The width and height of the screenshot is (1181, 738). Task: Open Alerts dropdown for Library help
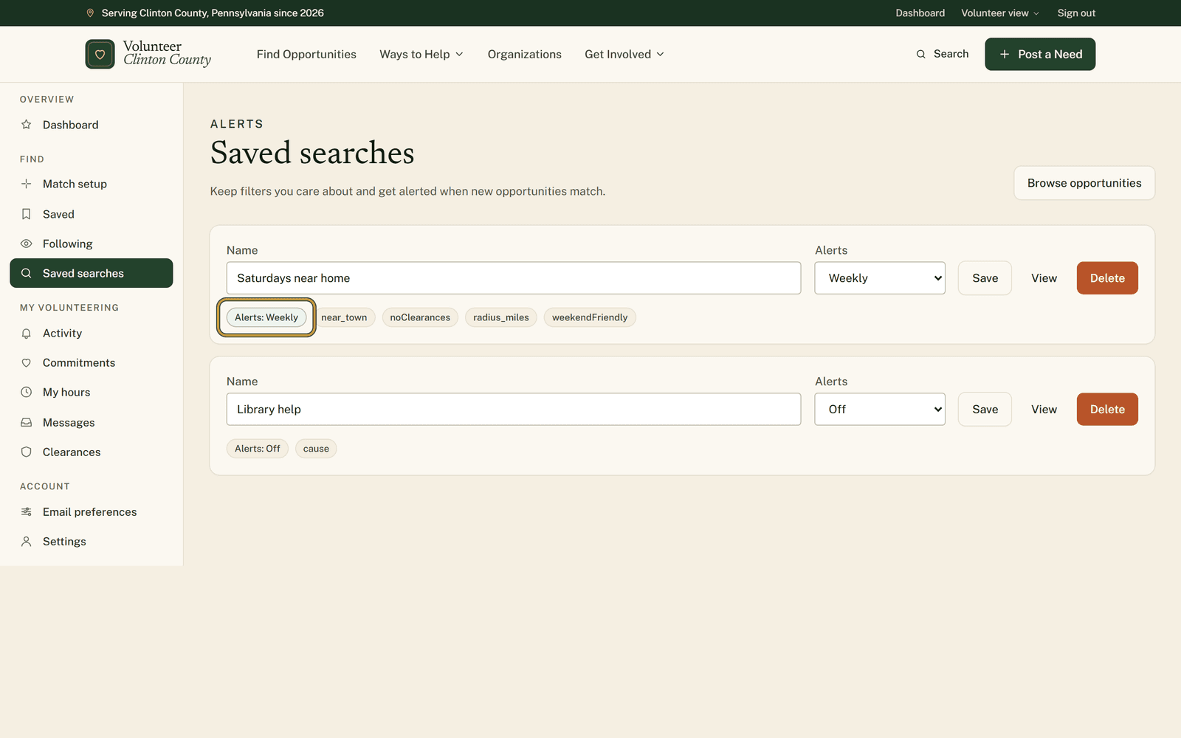[x=880, y=410]
